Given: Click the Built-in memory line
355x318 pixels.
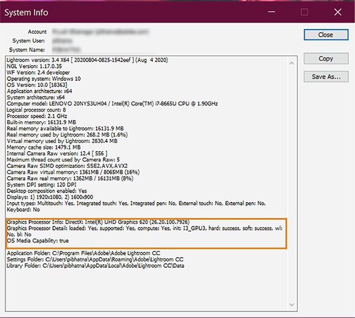Looking at the screenshot, I should tap(41, 122).
